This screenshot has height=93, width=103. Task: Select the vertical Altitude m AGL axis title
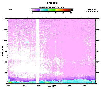click(2, 51)
